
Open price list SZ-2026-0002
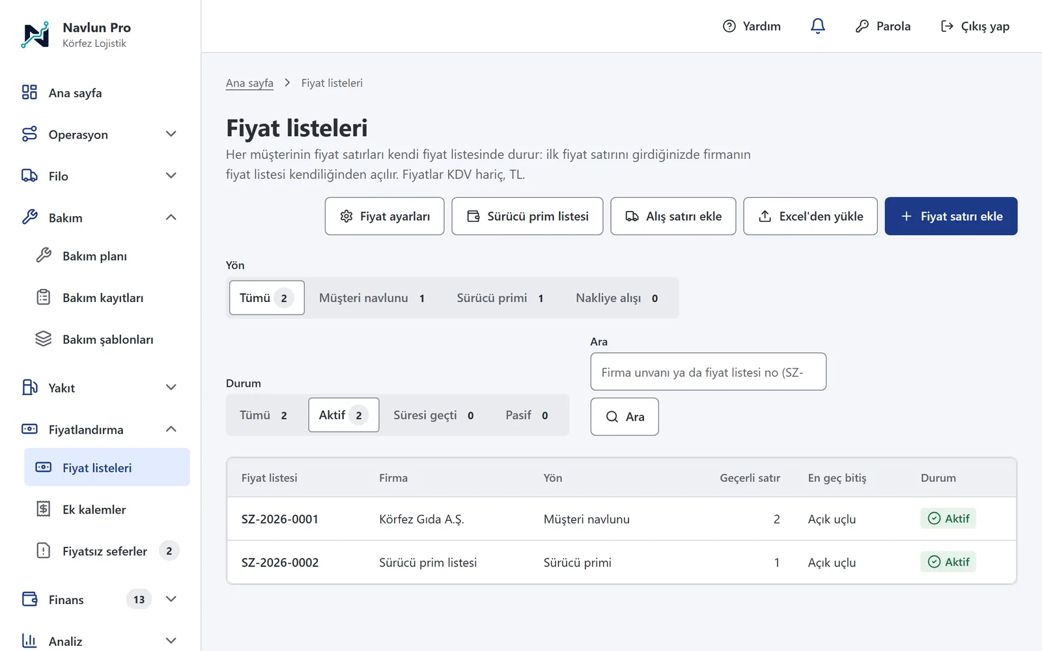tap(280, 562)
